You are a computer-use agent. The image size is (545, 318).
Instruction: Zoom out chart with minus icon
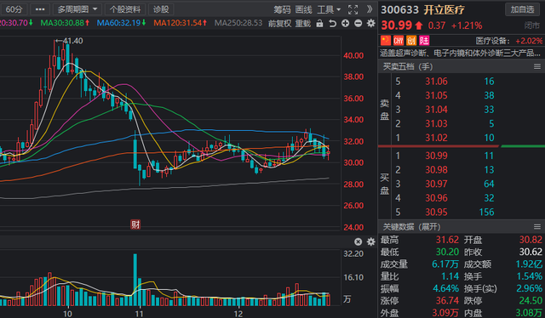[358, 23]
